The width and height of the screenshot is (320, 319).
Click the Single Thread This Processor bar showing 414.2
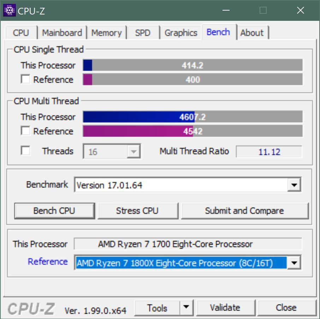click(192, 65)
